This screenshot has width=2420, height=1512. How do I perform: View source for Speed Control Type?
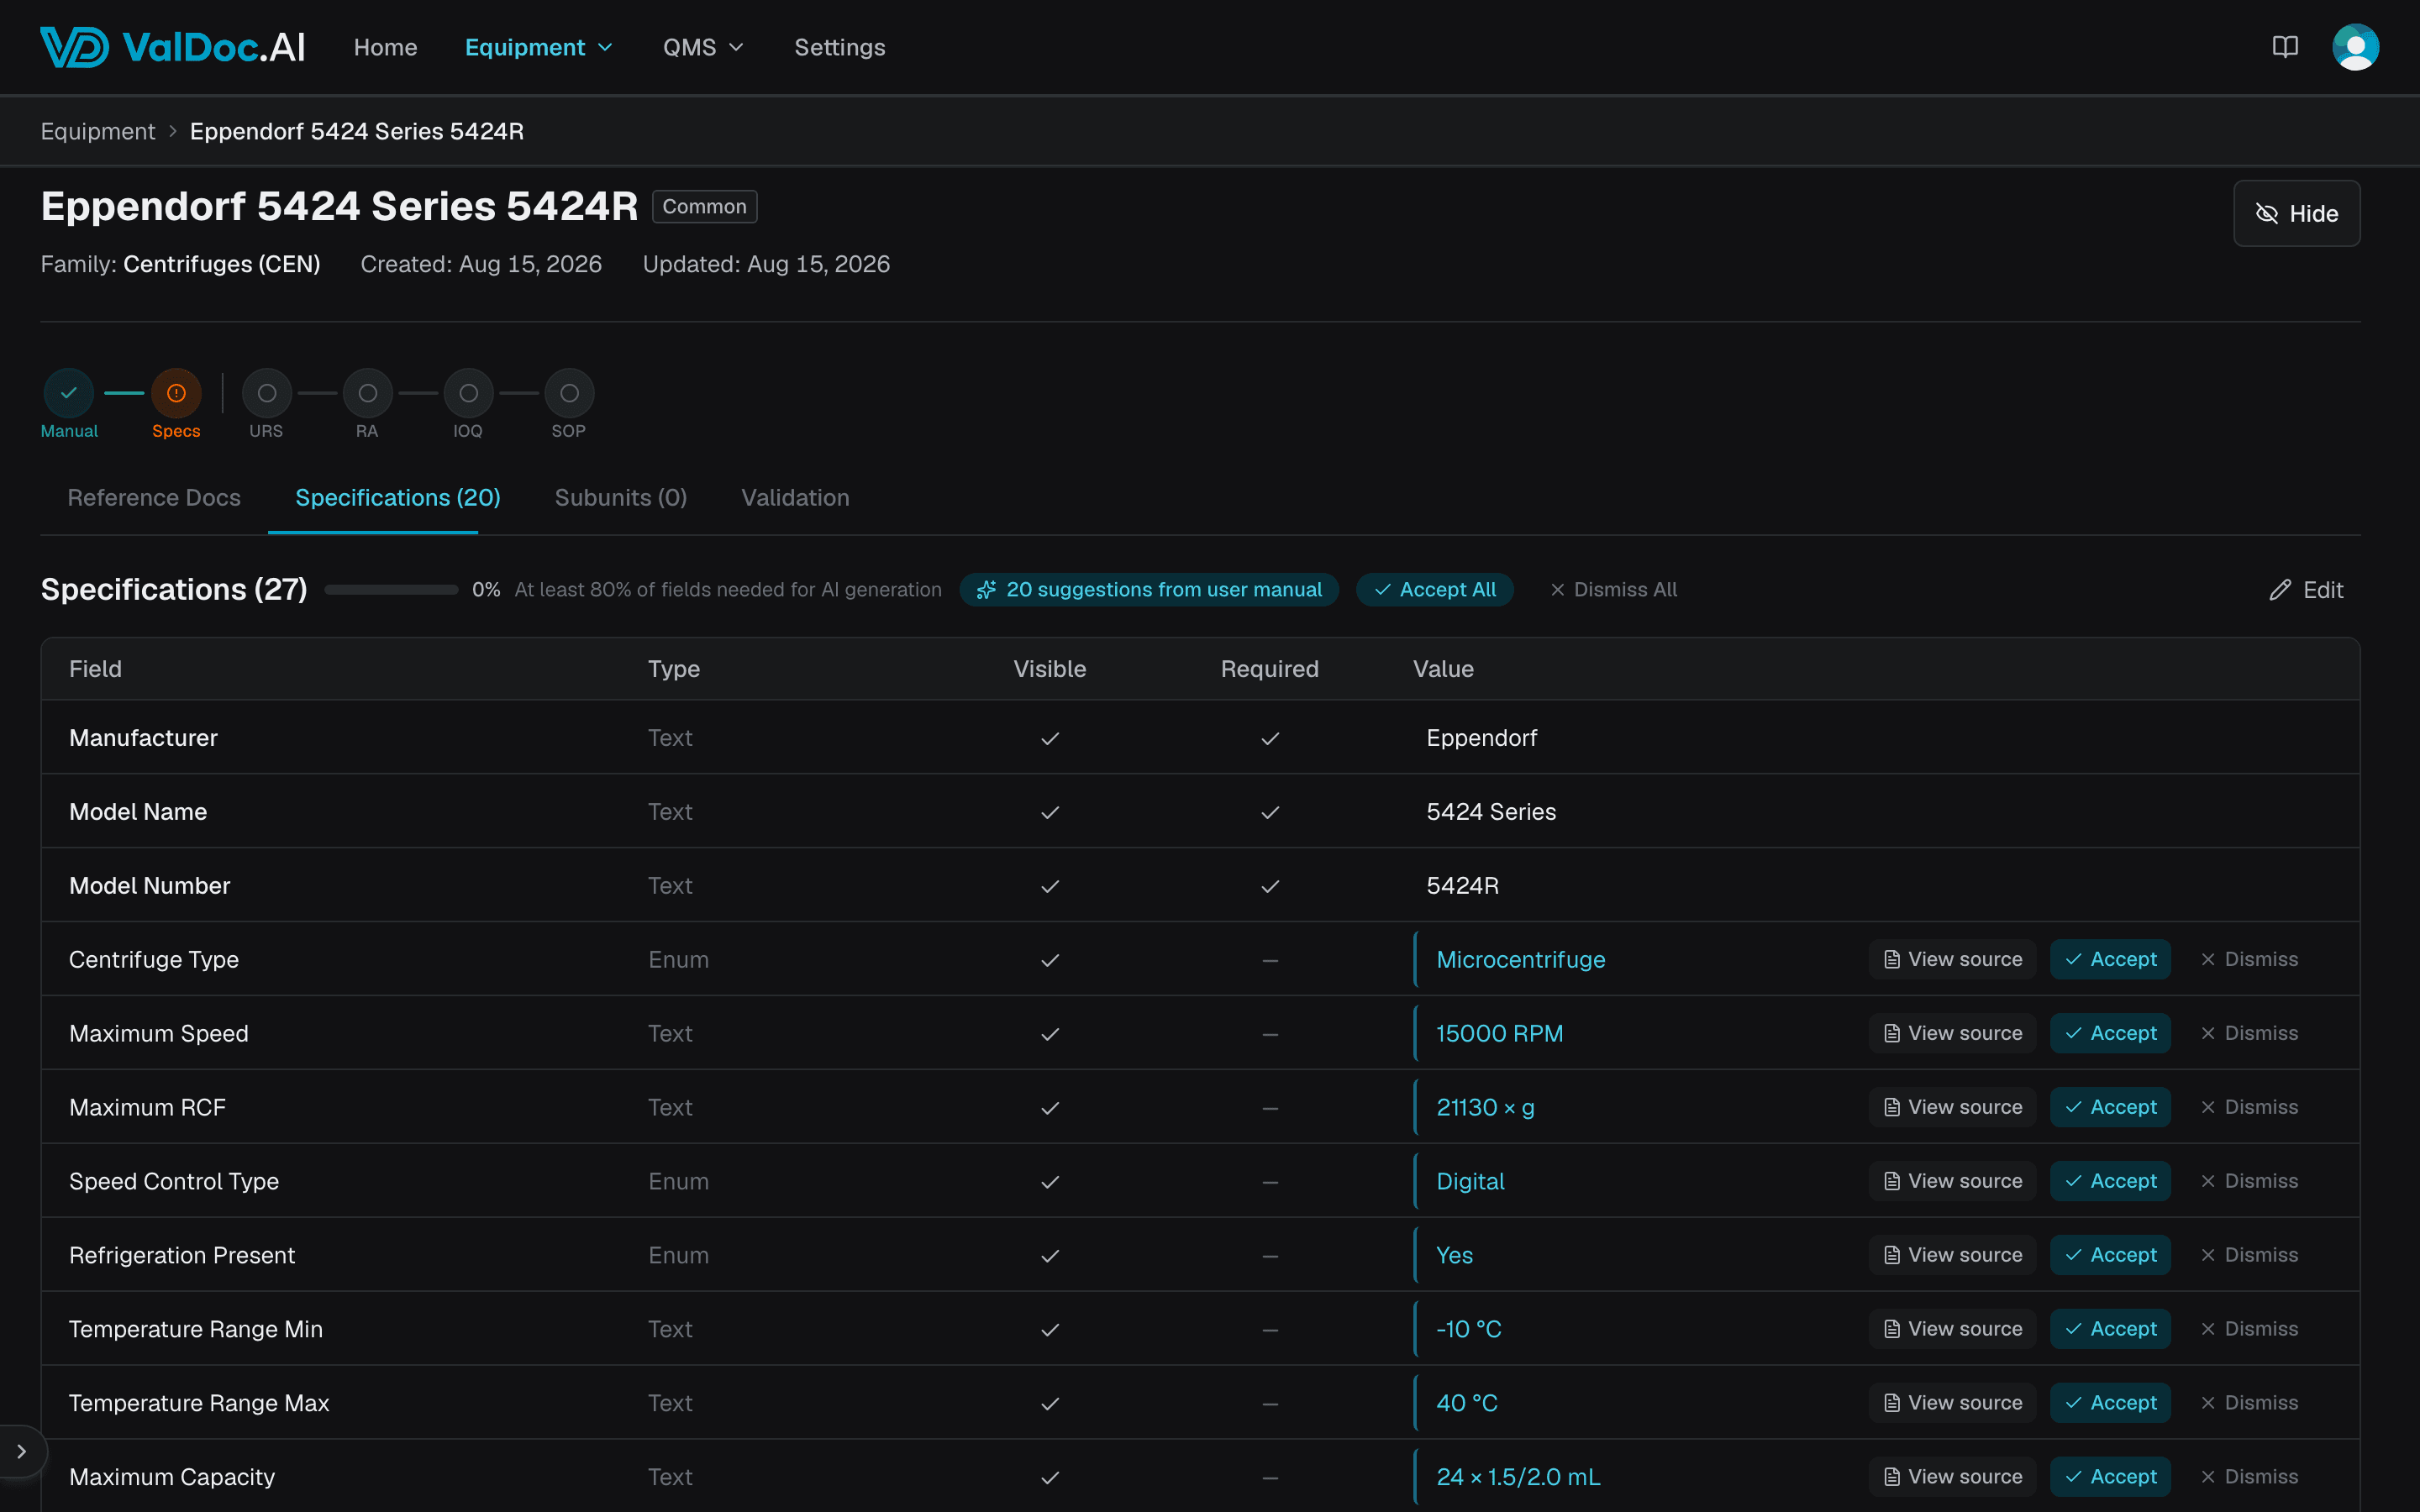[x=1952, y=1181]
